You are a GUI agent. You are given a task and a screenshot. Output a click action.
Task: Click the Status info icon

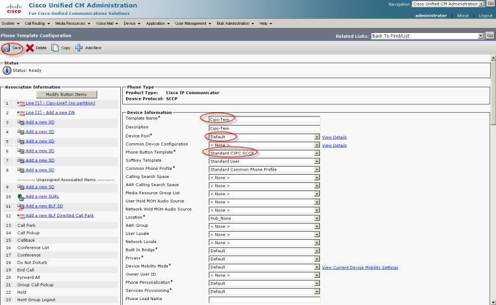pyautogui.click(x=7, y=70)
